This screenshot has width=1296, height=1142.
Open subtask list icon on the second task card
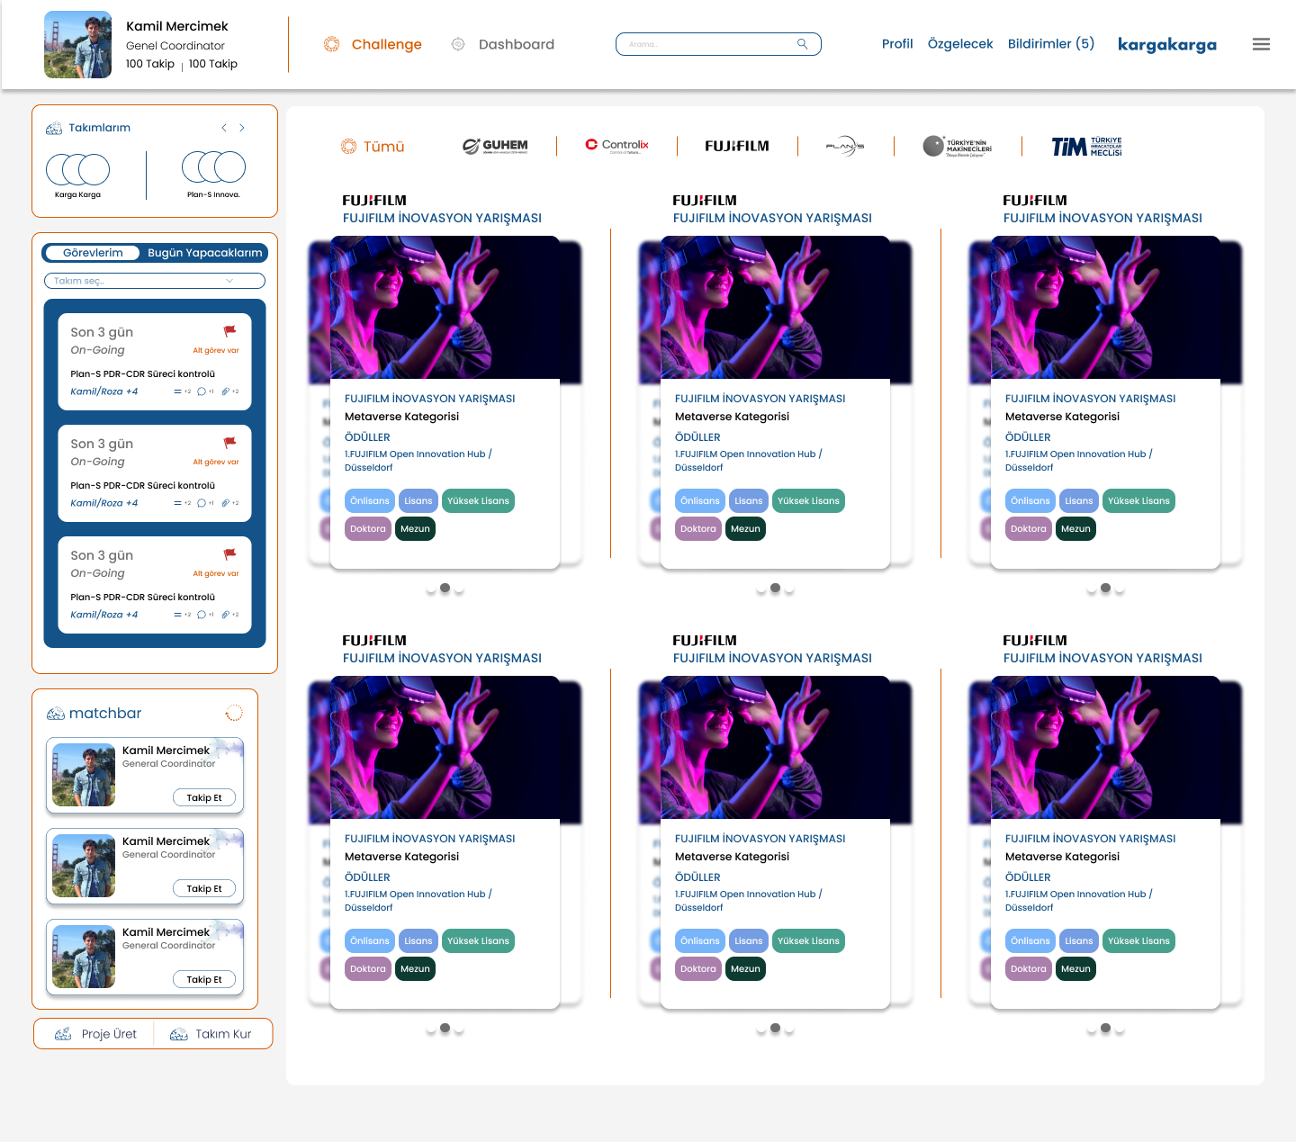(x=177, y=503)
